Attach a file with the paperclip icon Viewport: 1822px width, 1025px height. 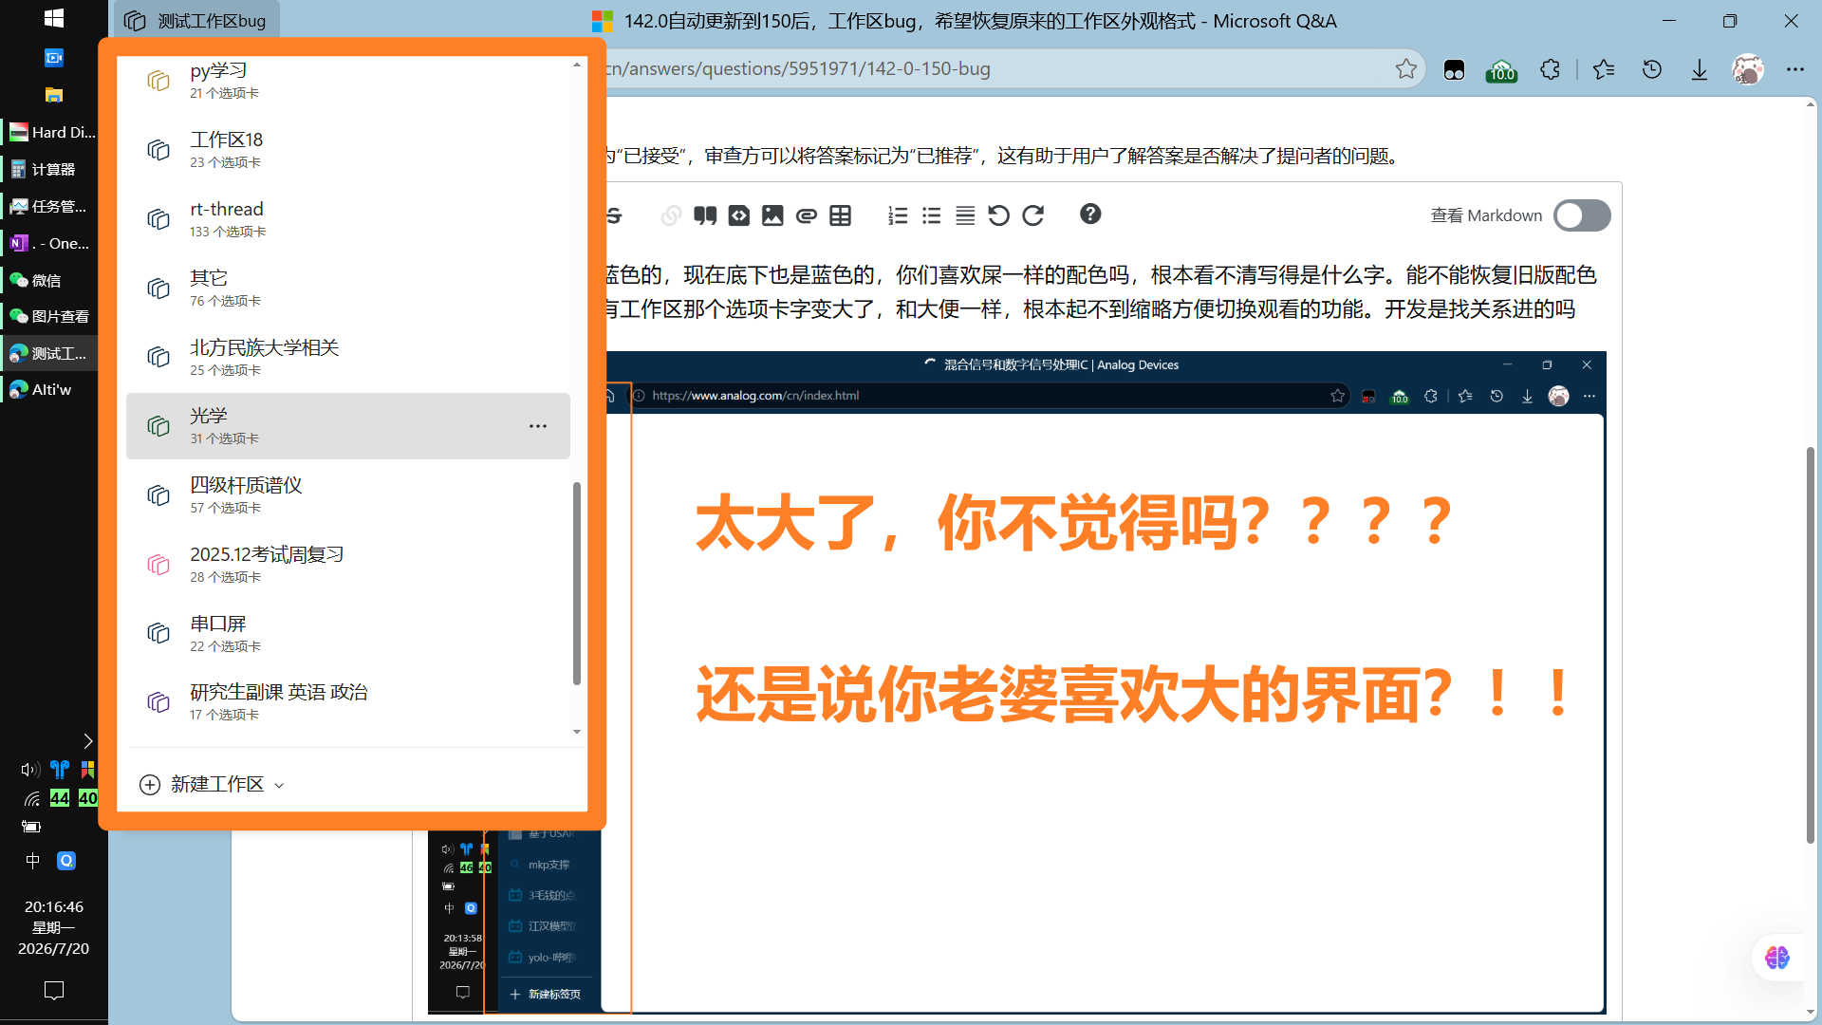click(x=807, y=215)
